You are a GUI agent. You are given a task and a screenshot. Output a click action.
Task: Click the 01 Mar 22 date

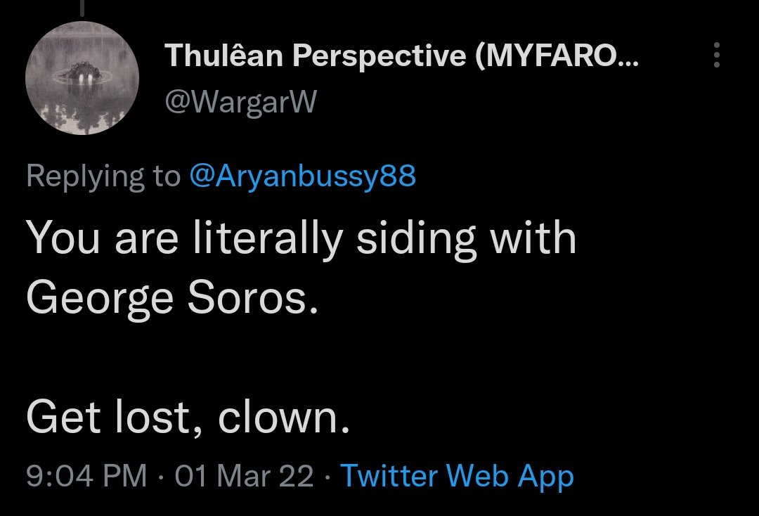click(243, 476)
